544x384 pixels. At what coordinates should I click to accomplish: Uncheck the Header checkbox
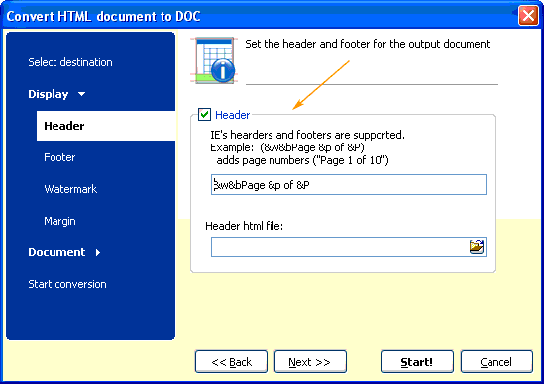tap(204, 115)
